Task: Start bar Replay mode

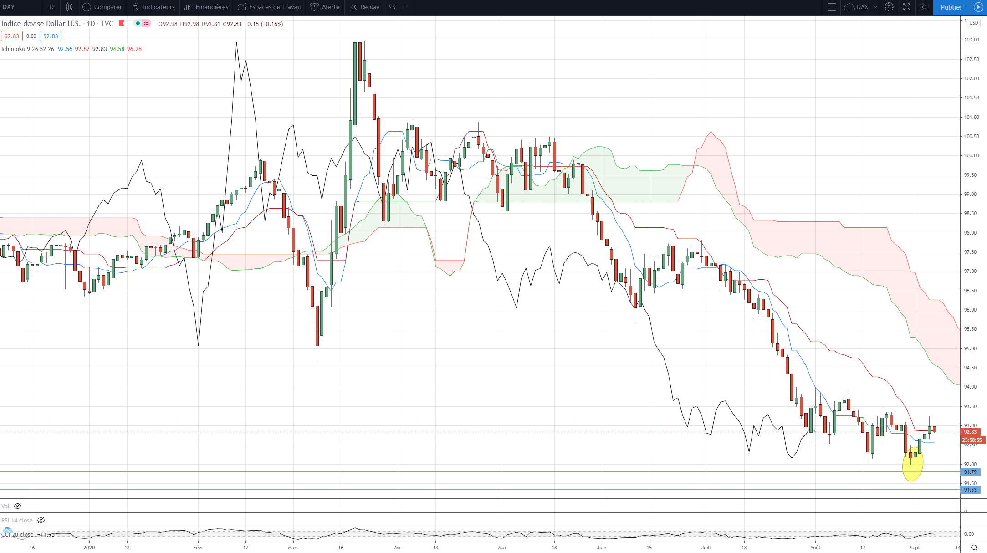Action: point(365,7)
